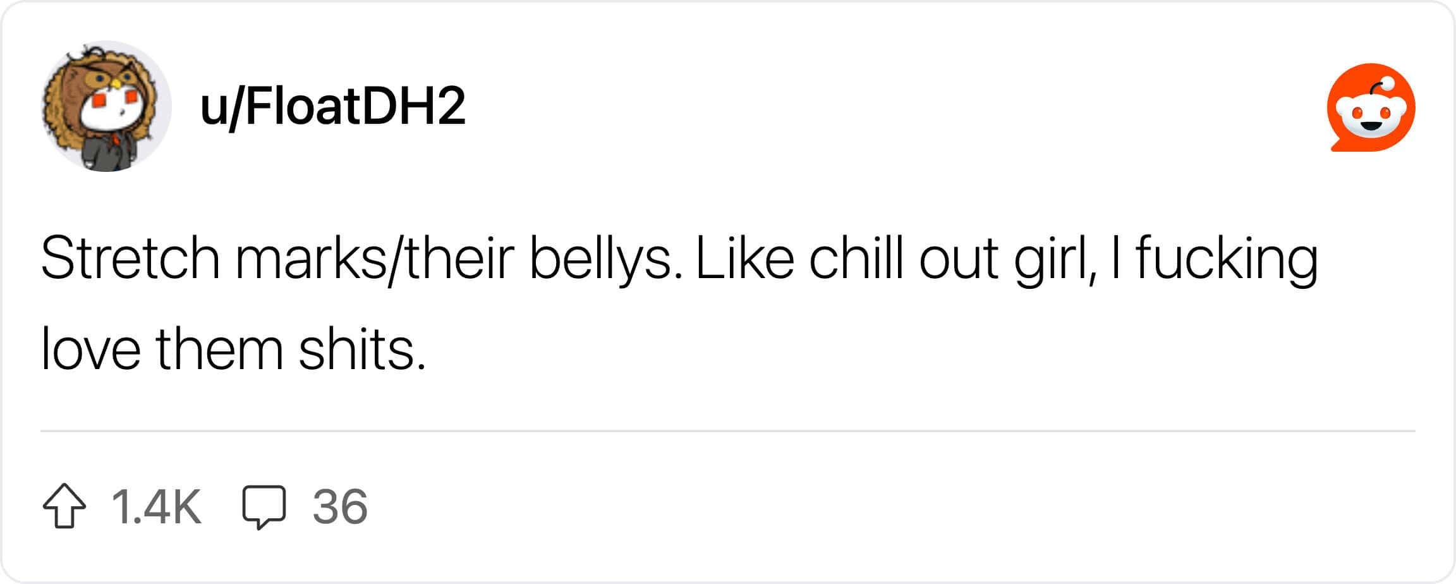Open the owl-hat Snoo avatar

click(x=106, y=106)
